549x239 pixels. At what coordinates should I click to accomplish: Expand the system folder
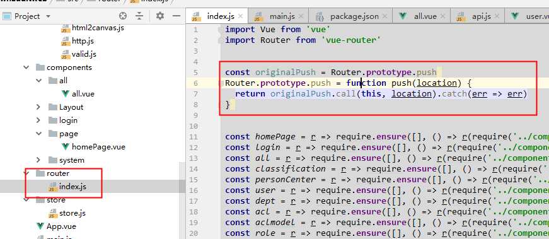pos(39,160)
